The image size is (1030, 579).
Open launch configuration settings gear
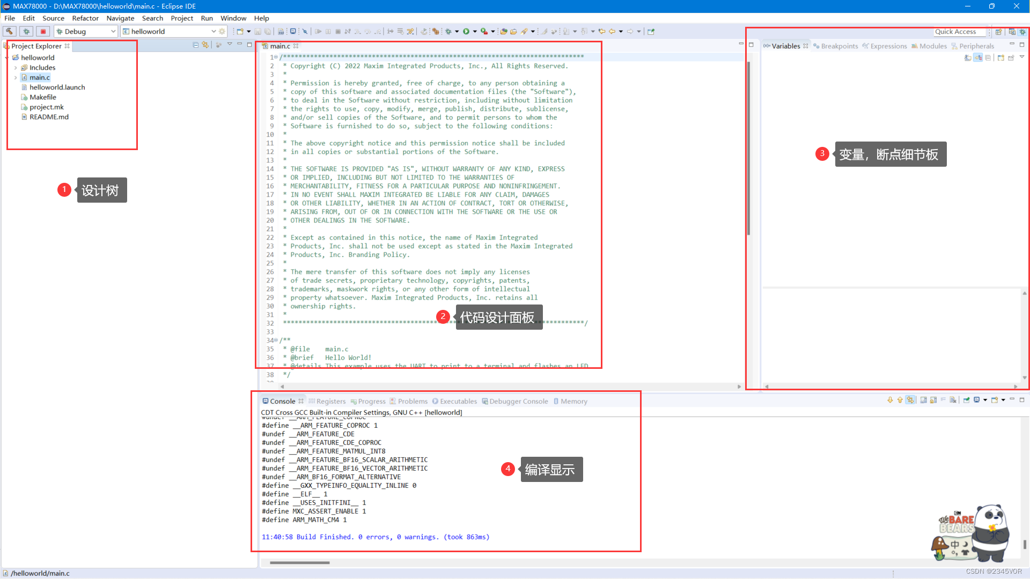pyautogui.click(x=222, y=32)
